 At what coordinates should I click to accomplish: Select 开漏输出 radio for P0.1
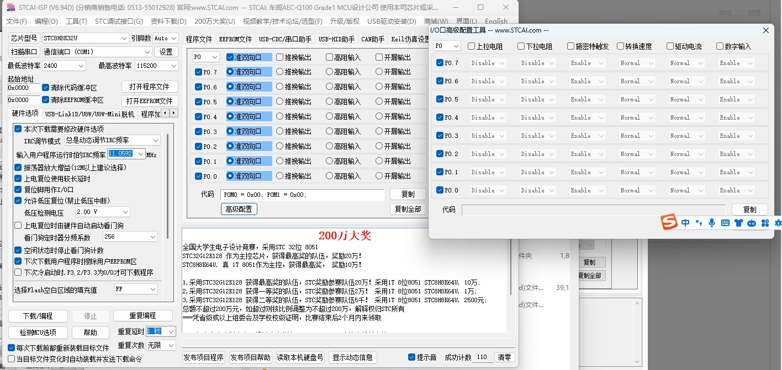(379, 161)
